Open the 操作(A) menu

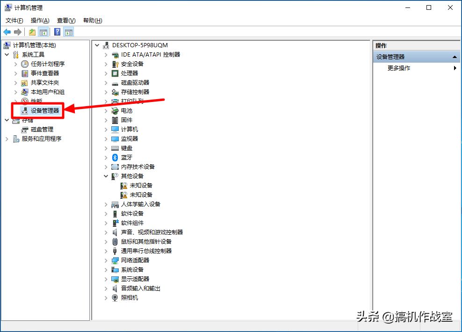click(40, 20)
